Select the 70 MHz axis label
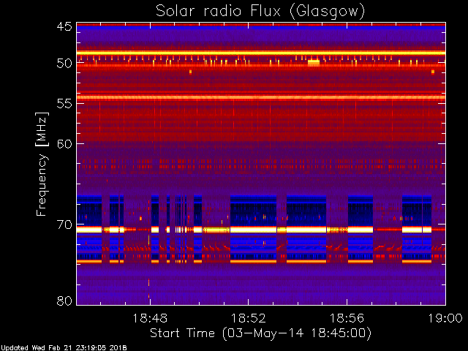Viewport: 468px width, 351px height. [x=64, y=224]
